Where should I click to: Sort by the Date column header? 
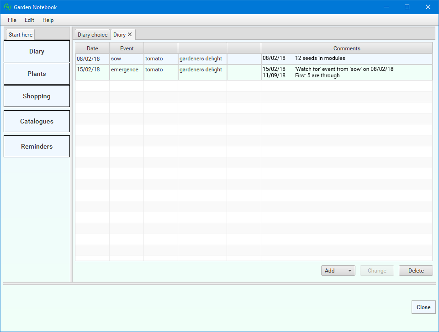point(92,48)
